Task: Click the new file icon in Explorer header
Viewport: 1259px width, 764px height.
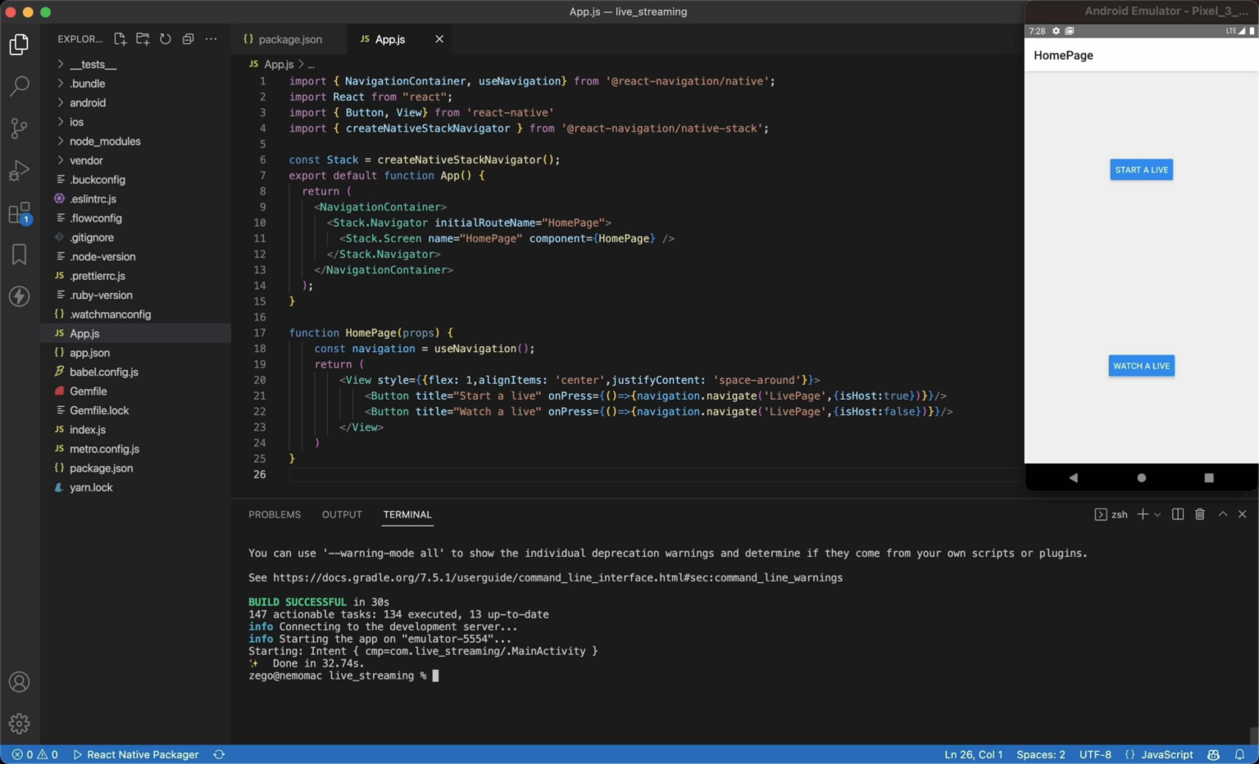Action: point(120,38)
